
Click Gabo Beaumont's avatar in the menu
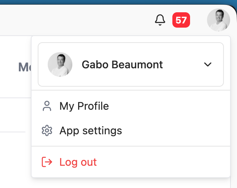[60, 64]
